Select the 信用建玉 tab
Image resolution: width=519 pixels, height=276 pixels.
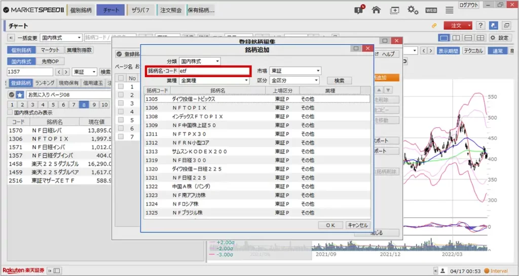coord(93,83)
